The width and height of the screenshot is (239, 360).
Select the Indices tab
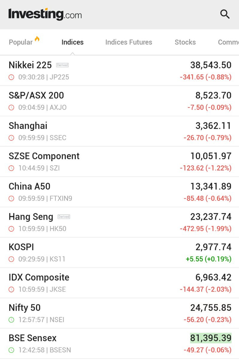[x=72, y=42]
